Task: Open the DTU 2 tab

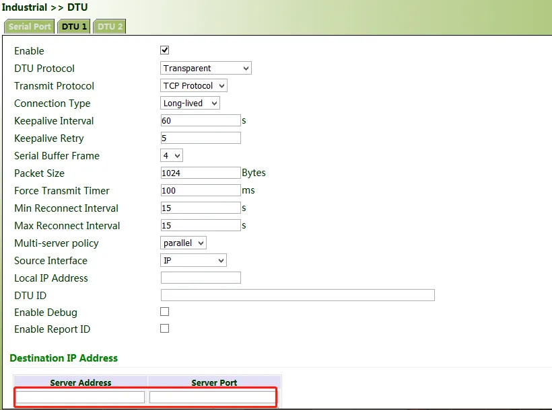Action: [x=110, y=27]
